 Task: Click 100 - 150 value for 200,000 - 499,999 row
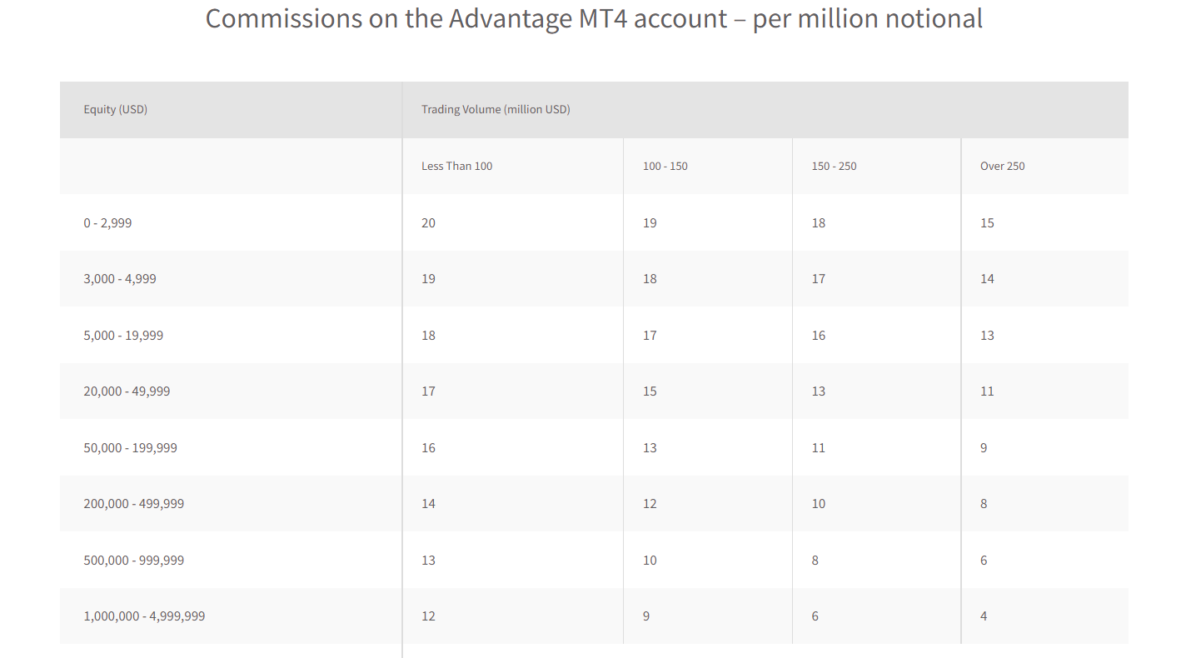coord(650,503)
